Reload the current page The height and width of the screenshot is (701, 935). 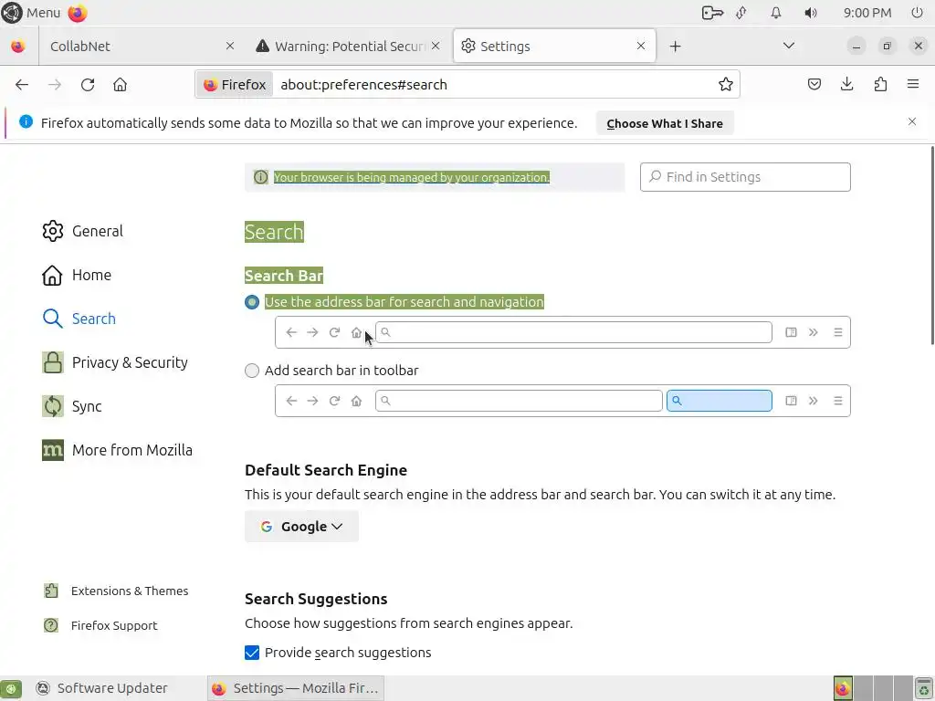[x=88, y=84]
